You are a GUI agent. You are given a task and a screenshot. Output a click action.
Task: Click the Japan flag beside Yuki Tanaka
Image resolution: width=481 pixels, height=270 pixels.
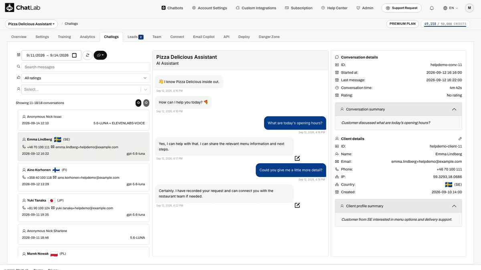tap(52, 200)
